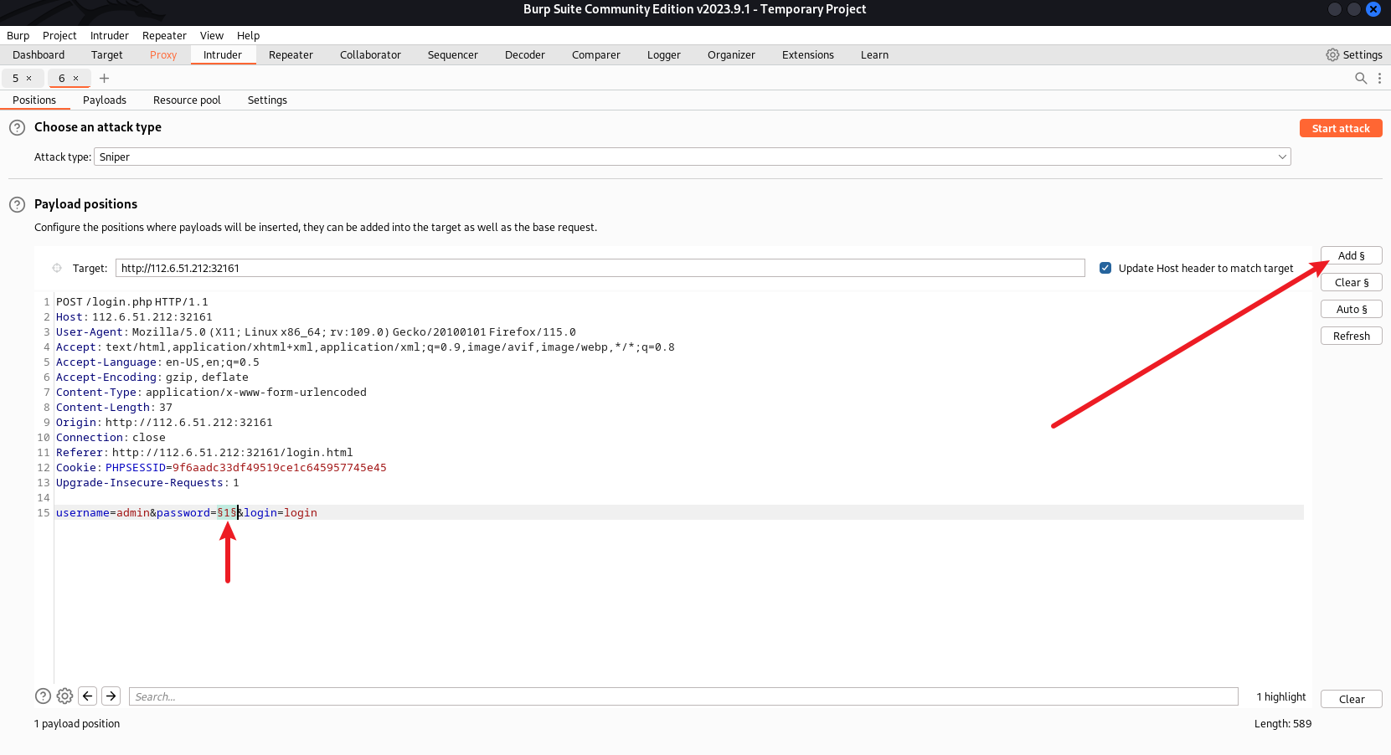The width and height of the screenshot is (1391, 755).
Task: Close Intruder tab 5
Action: (x=28, y=78)
